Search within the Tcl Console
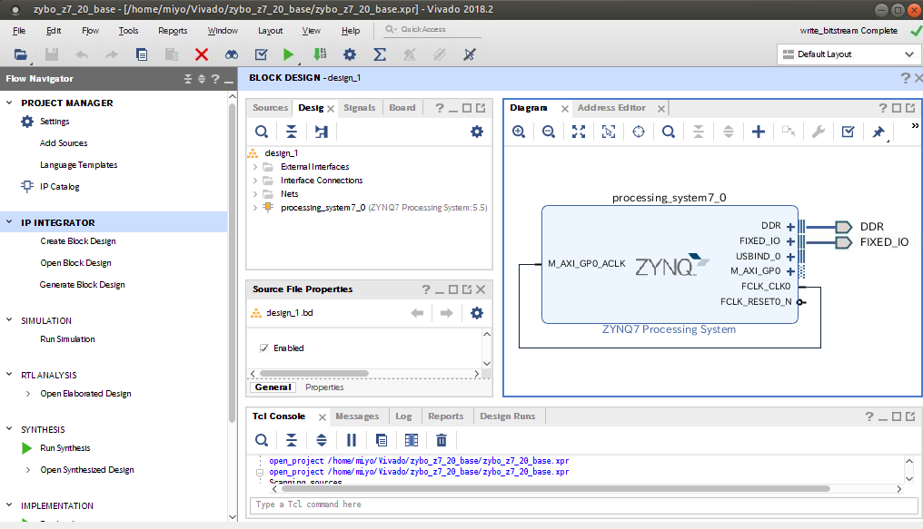This screenshot has width=923, height=529. (262, 440)
